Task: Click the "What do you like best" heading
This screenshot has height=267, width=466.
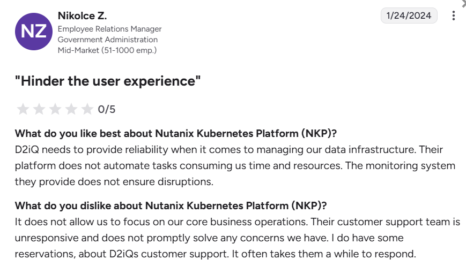Action: (x=176, y=134)
